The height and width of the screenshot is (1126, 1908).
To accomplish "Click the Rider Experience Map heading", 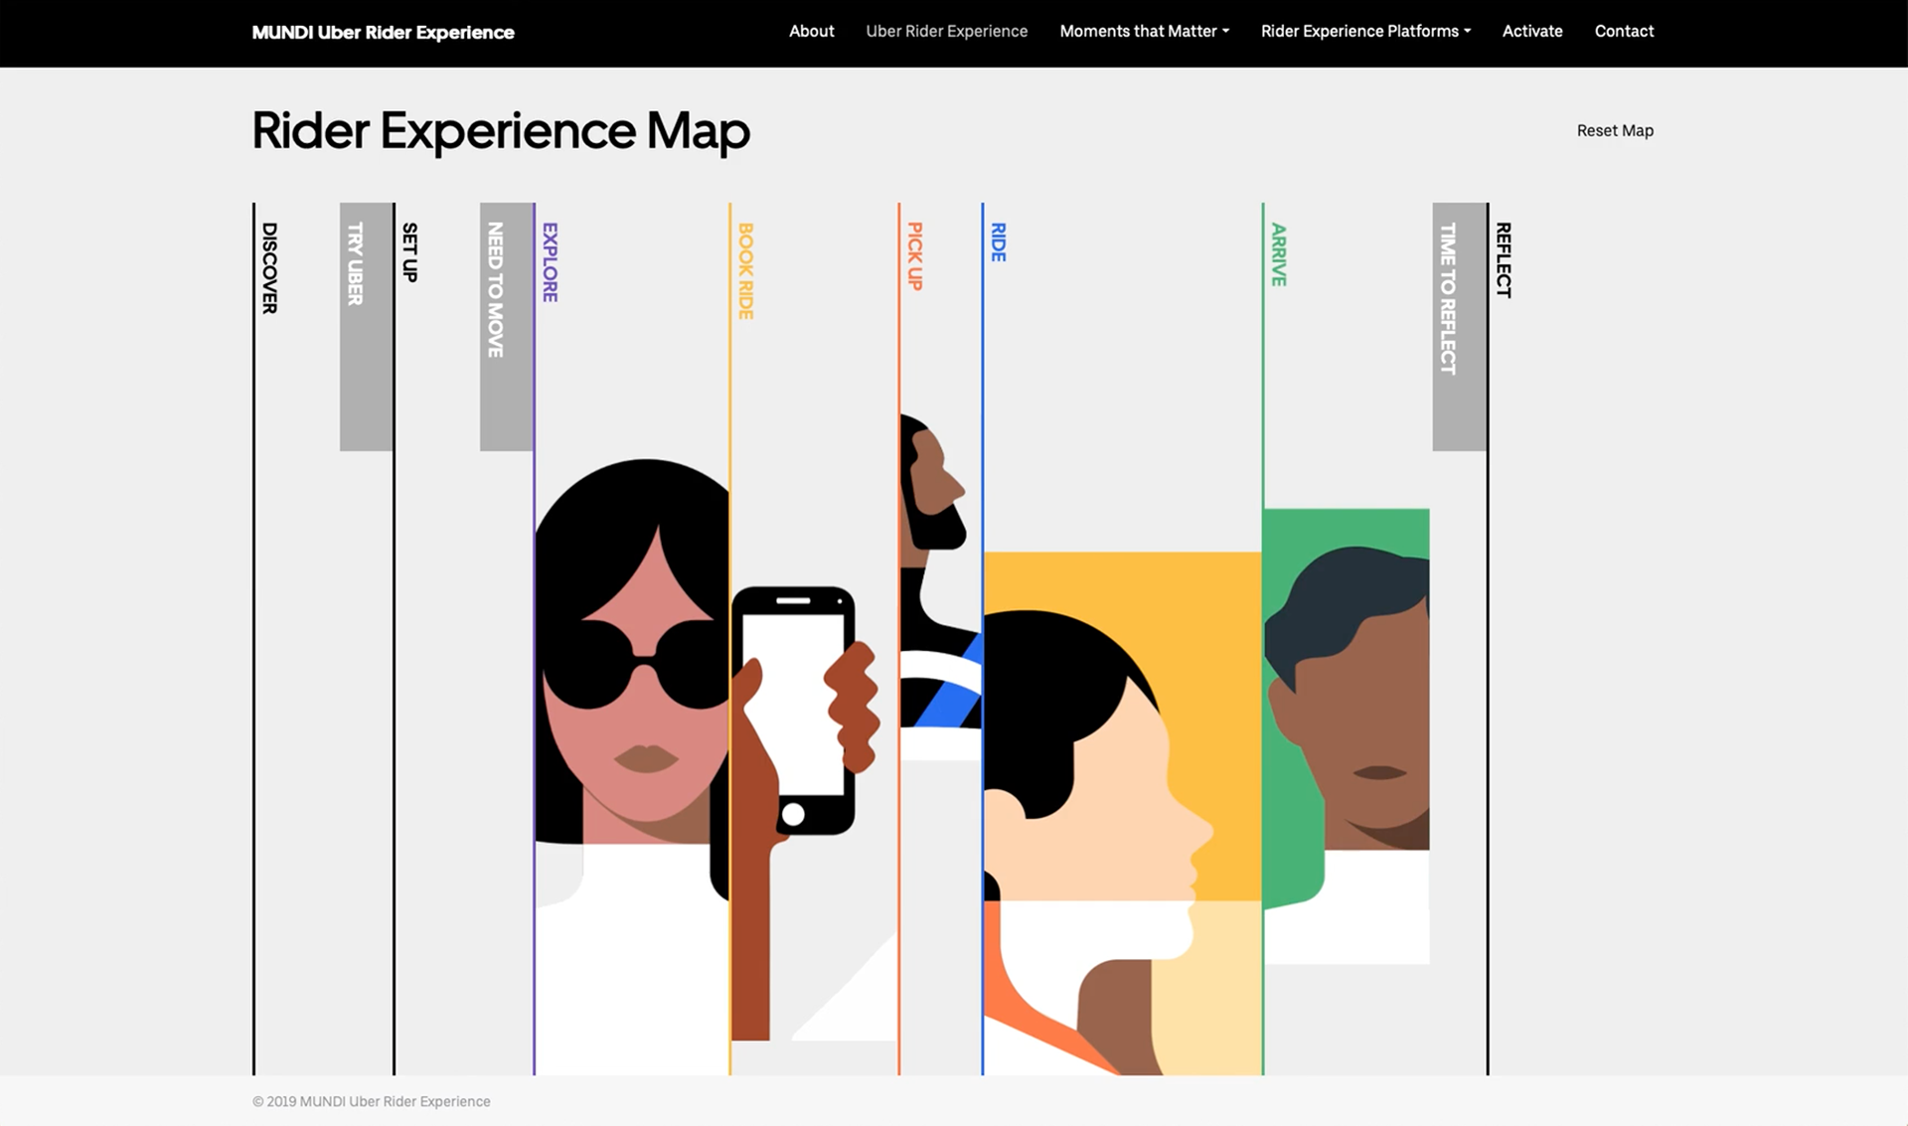I will click(501, 130).
